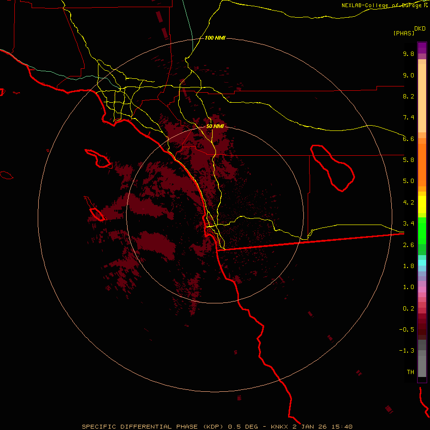Select the 7.4 value on the color scale

pyautogui.click(x=408, y=118)
